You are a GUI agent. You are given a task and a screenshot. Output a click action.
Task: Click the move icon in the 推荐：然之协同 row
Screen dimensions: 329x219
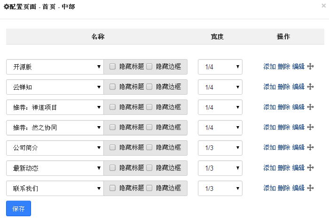[310, 127]
